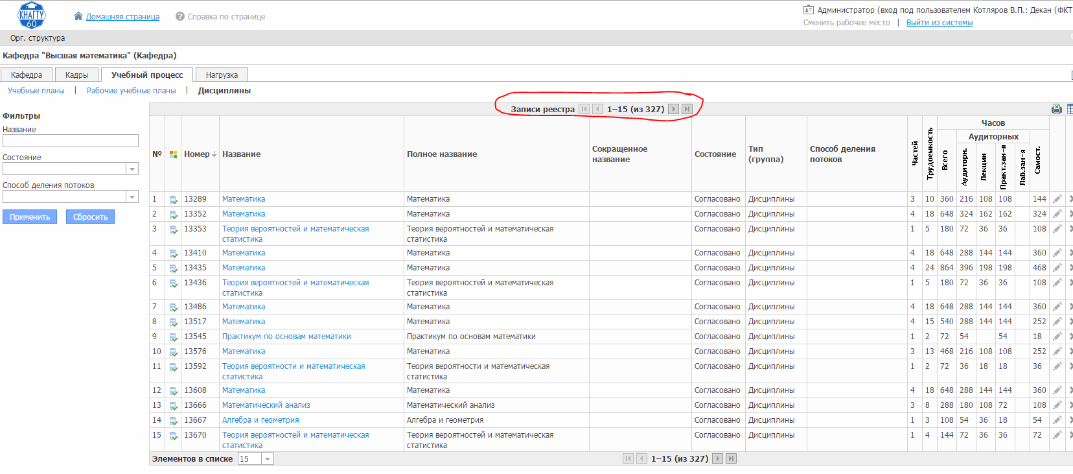Viewport: 1073px width, 474px height.
Task: Switch to the Кадры tab
Action: [76, 75]
